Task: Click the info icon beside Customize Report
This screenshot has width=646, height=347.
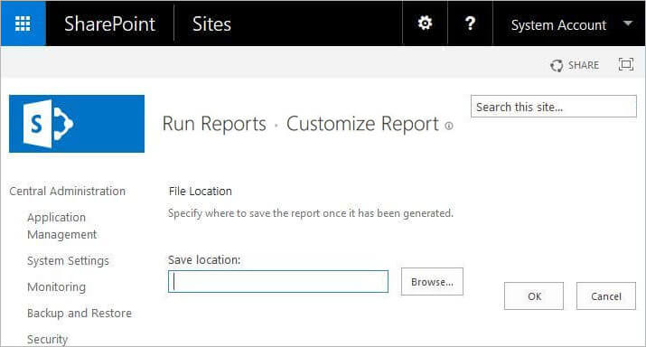Action: click(449, 126)
